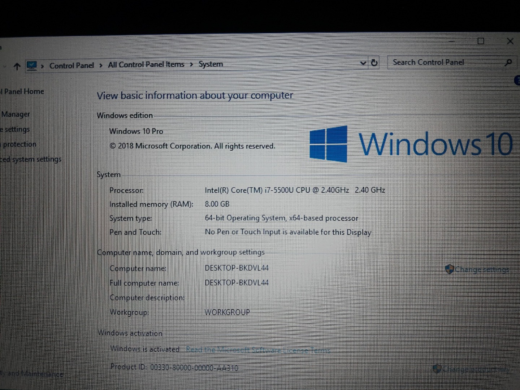Click the Windows 10 logo
The image size is (520, 390).
[411, 144]
